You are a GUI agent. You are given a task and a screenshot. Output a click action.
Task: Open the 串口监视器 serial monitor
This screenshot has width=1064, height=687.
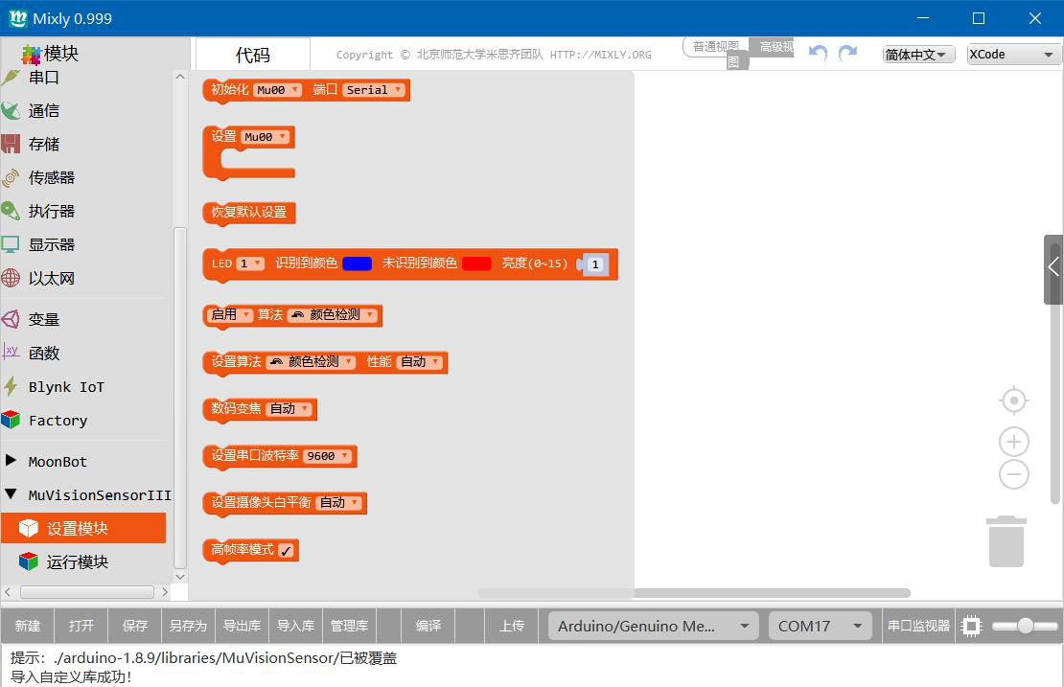pos(919,626)
